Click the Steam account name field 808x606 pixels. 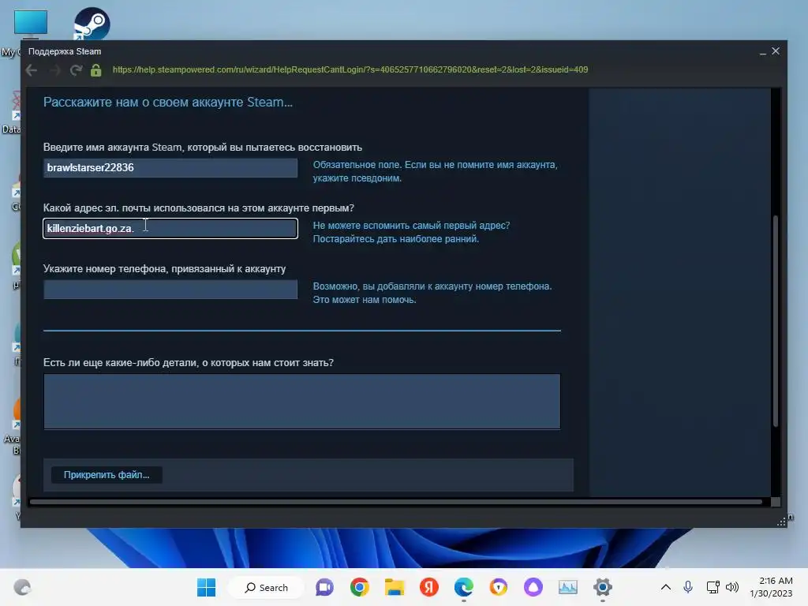coord(170,168)
